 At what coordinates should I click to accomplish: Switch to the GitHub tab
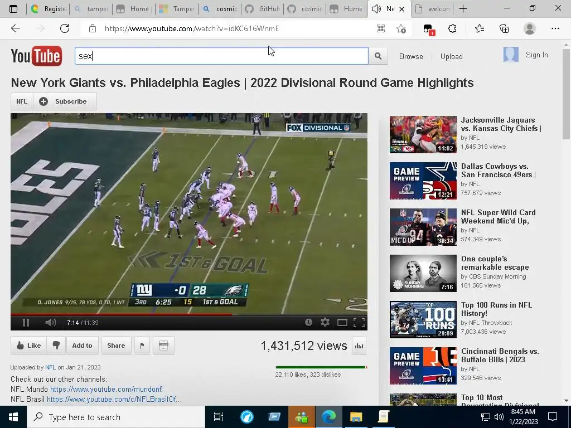coord(262,9)
